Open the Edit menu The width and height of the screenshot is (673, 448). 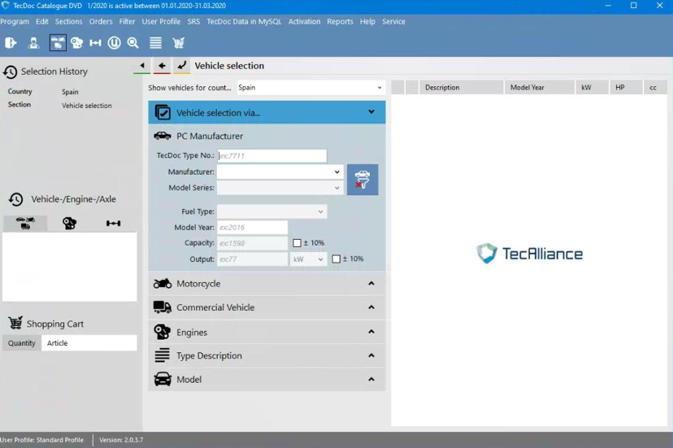click(x=42, y=21)
